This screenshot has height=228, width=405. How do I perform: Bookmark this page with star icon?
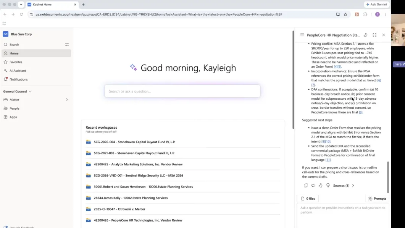click(x=345, y=15)
